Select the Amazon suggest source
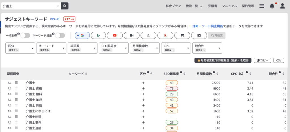290x132 pixels. tap(148, 35)
